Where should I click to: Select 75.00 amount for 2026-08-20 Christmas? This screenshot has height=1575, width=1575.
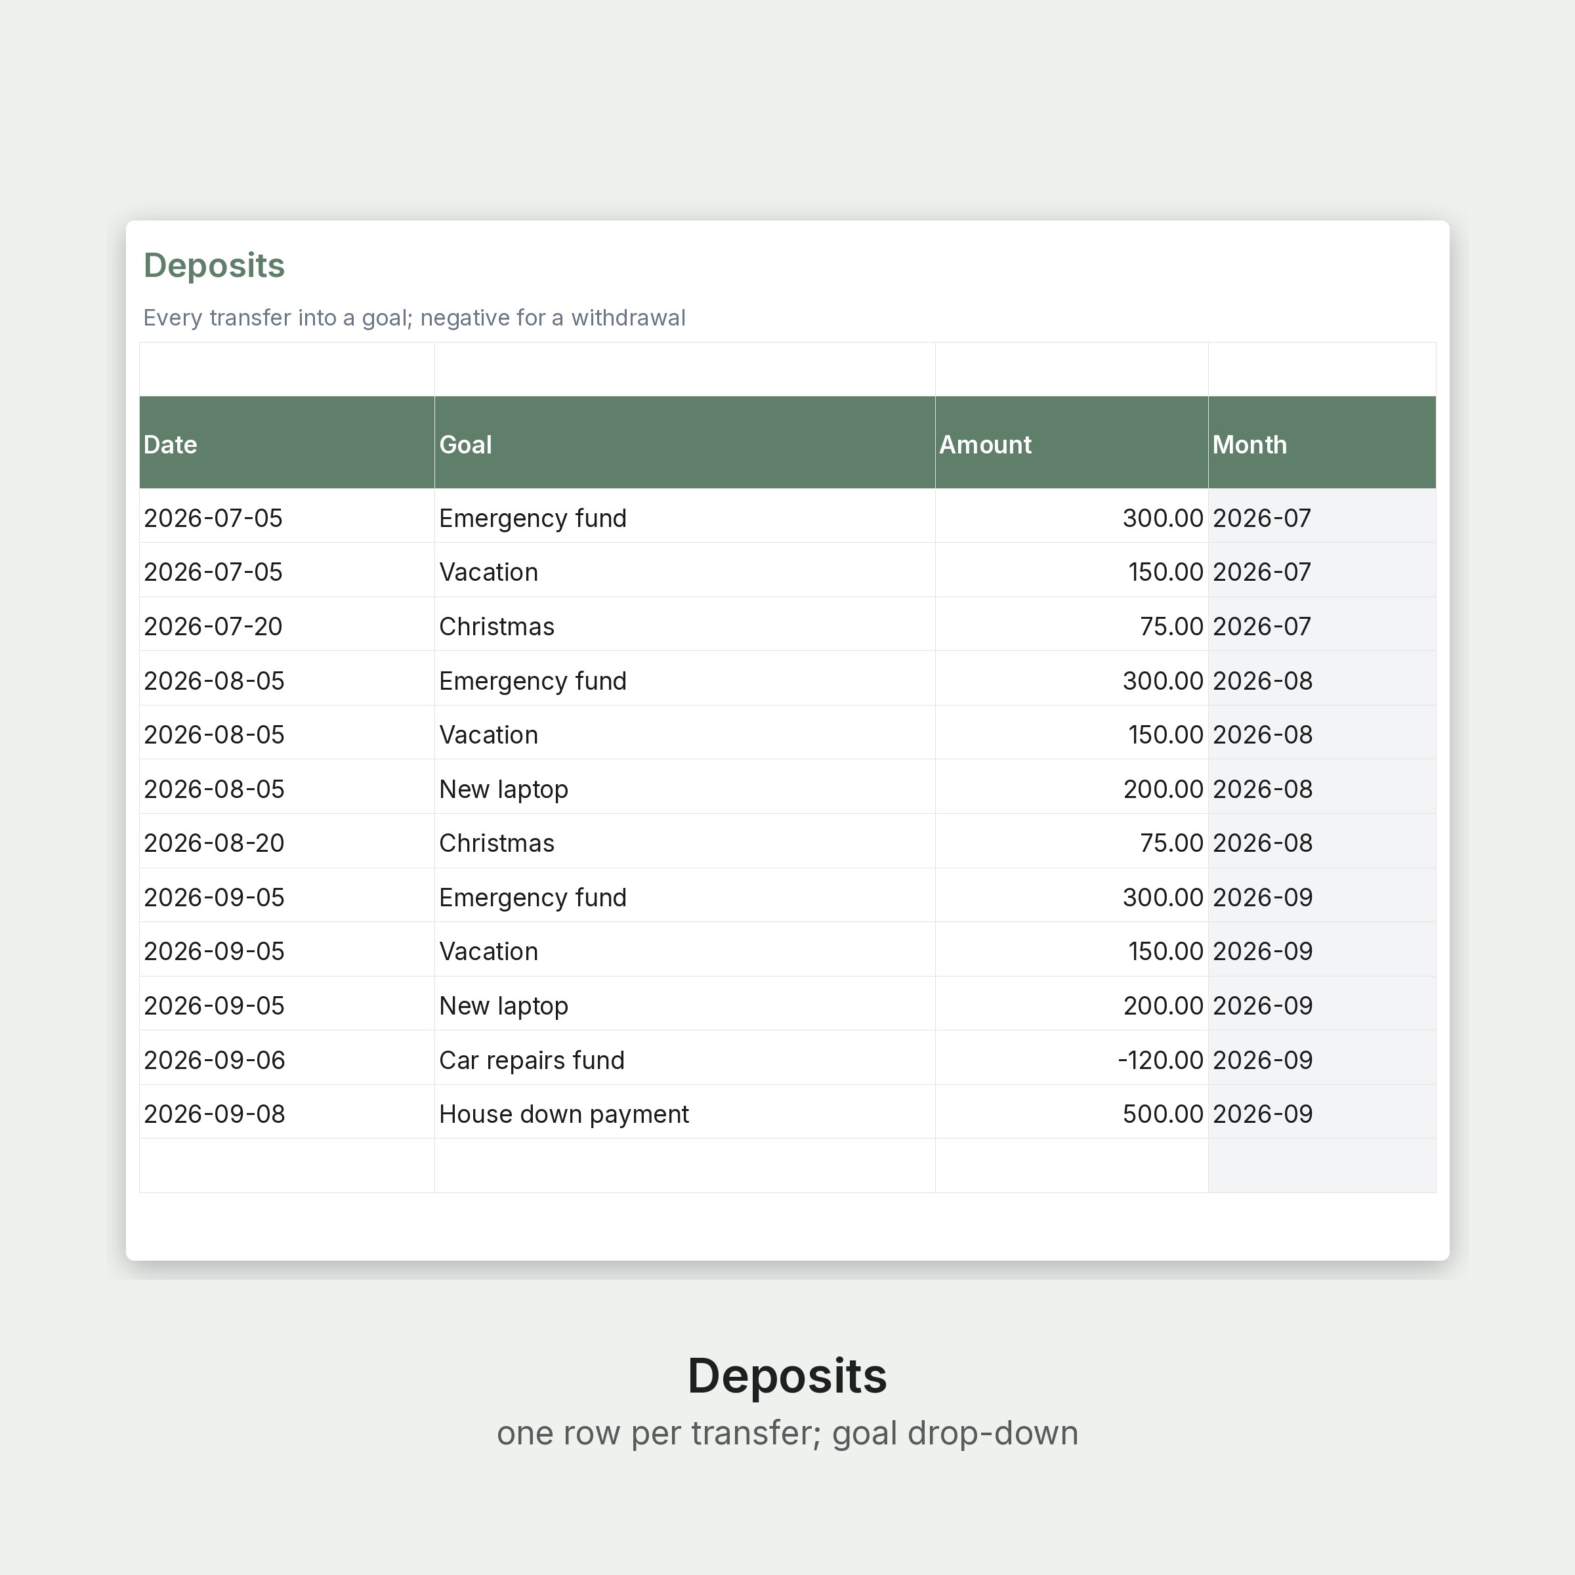pos(1072,841)
